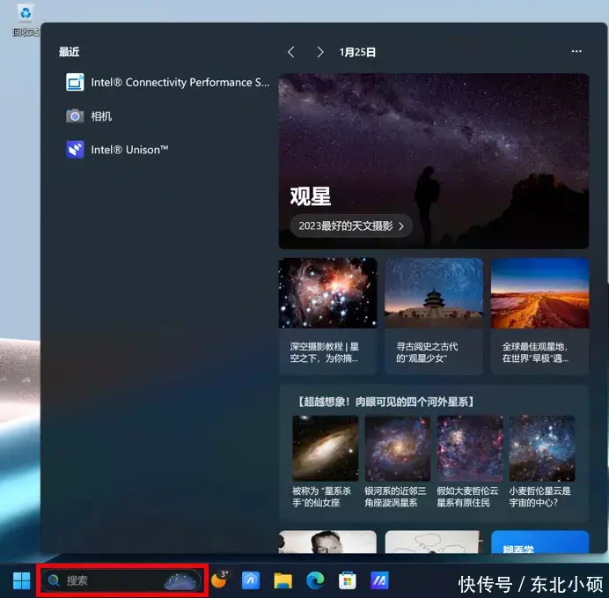Open 深空摄影教程 article link

click(325, 352)
